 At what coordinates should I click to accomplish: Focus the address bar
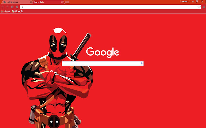110,7
